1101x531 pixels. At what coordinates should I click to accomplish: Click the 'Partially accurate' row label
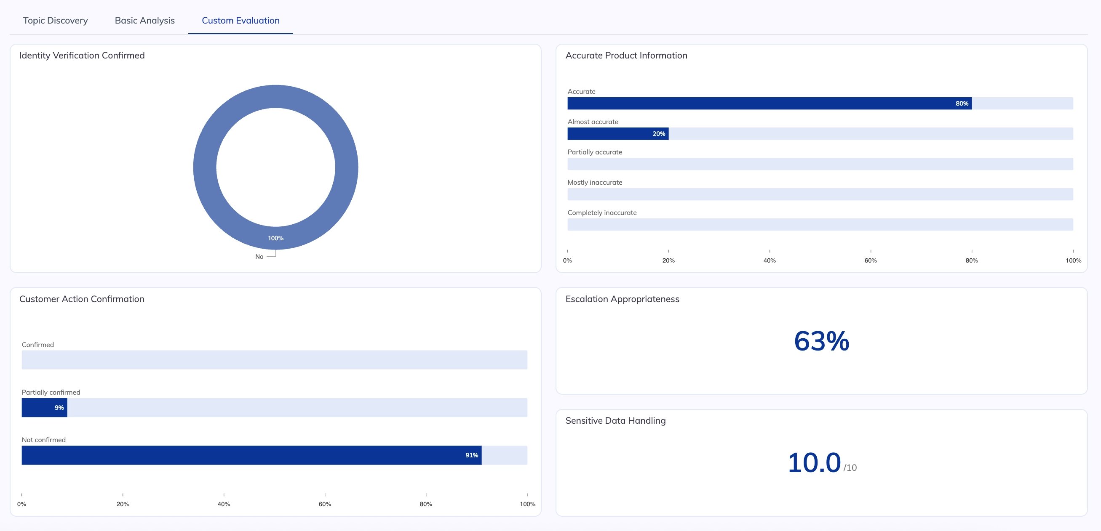point(595,152)
